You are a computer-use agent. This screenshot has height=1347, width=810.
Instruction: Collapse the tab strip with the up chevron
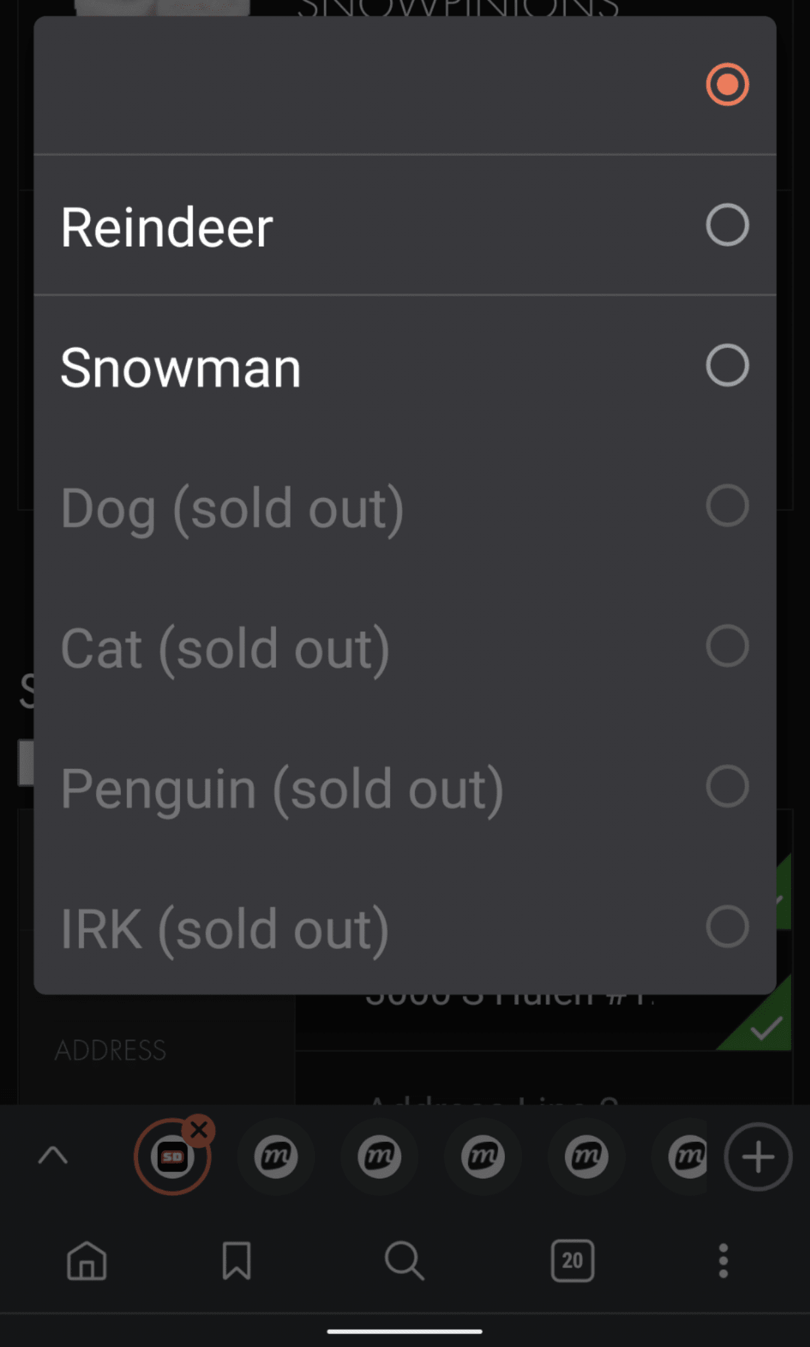tap(53, 1156)
